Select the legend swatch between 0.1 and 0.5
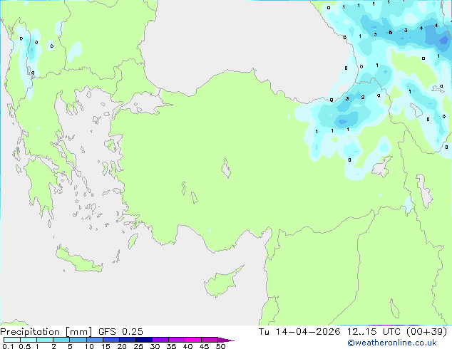Viewport: 452px width, 349px height. (x=12, y=340)
